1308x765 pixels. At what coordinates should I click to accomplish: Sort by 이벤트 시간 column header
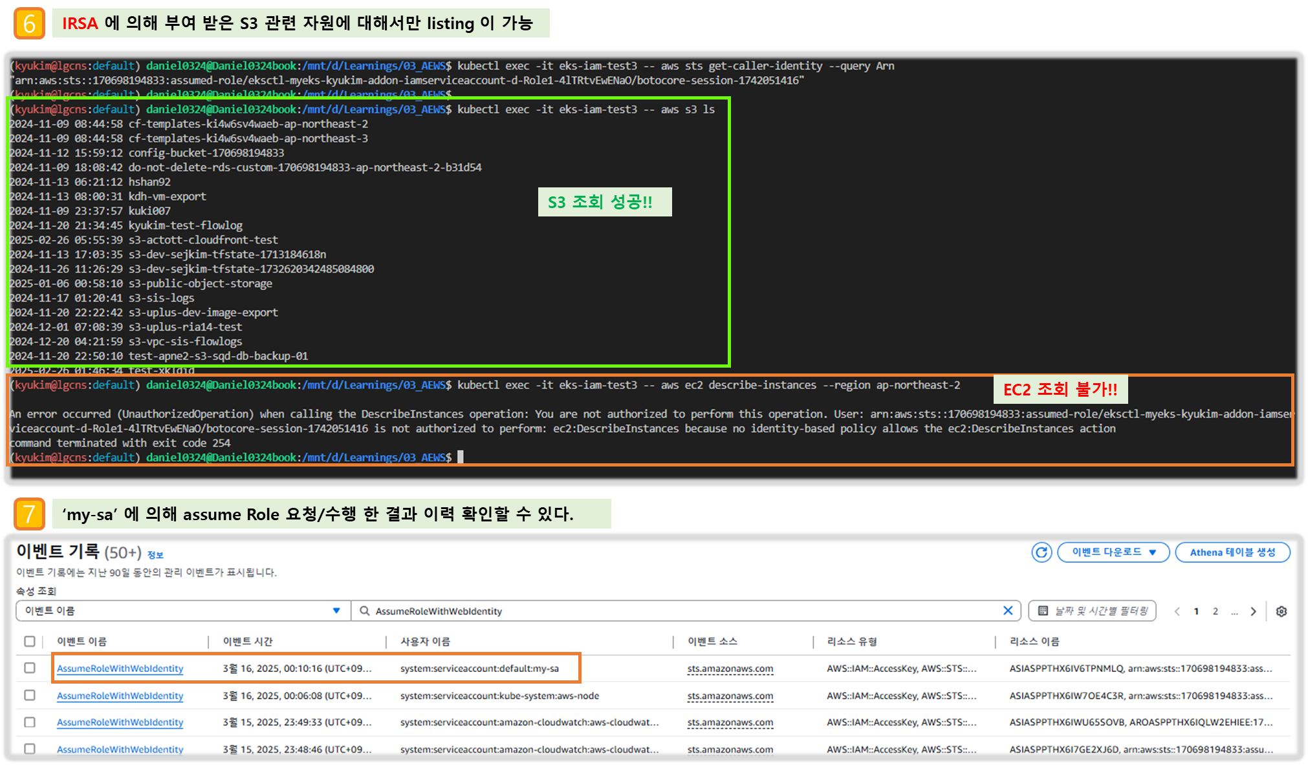point(248,641)
